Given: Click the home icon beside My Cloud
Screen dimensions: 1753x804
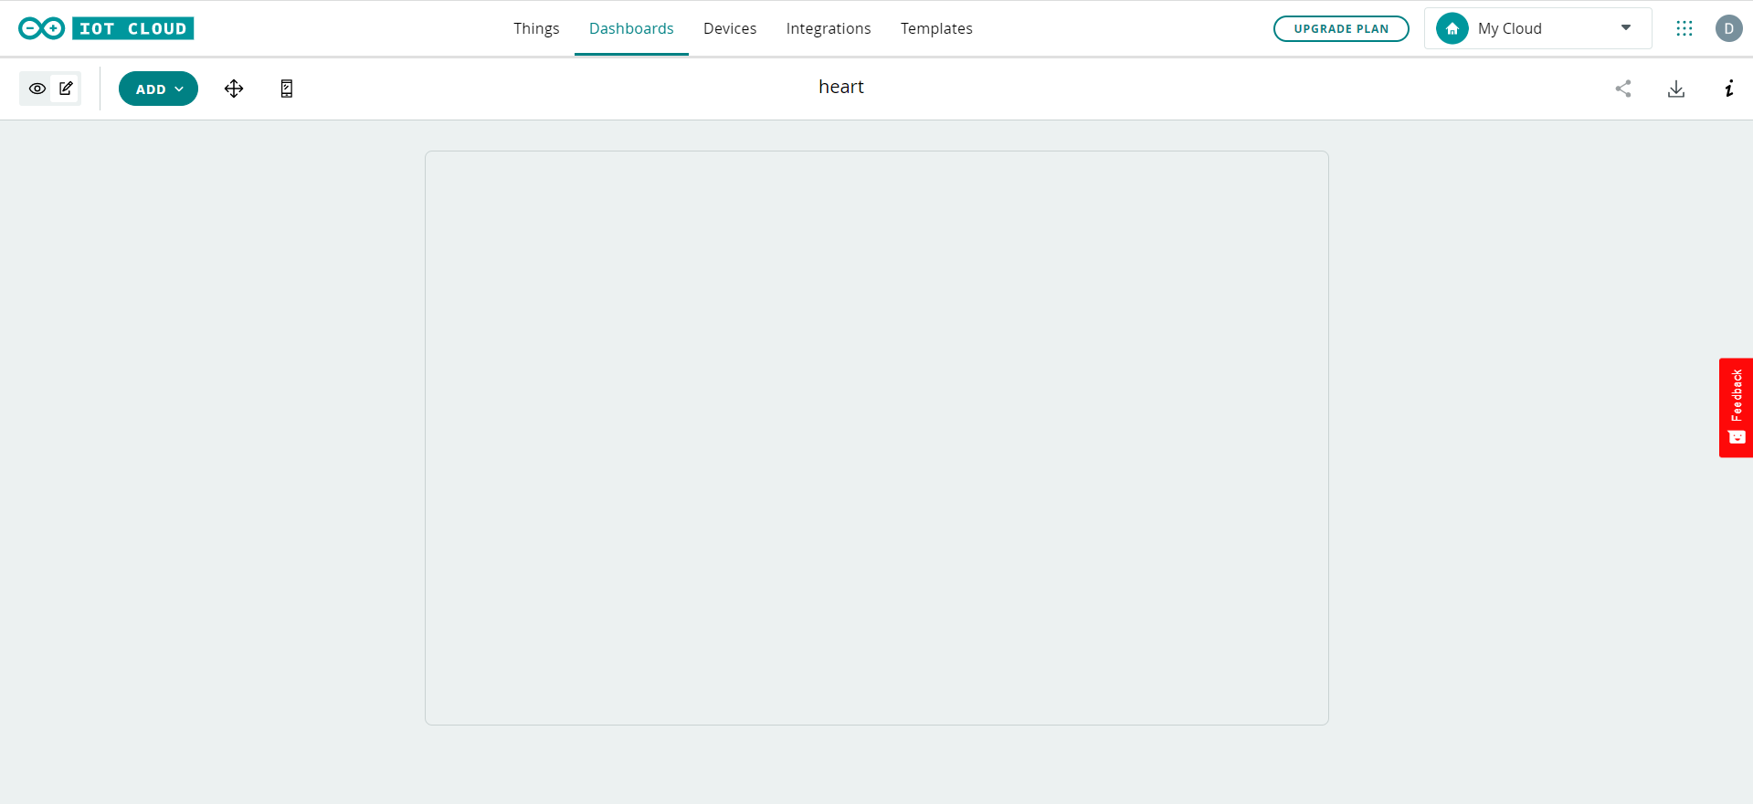Looking at the screenshot, I should click(1452, 28).
